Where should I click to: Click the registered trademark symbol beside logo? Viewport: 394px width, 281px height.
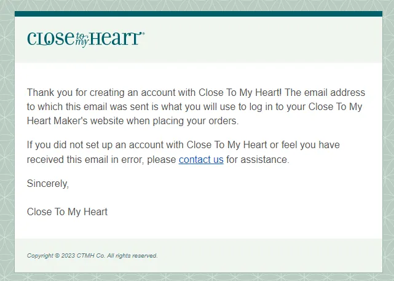pos(143,33)
